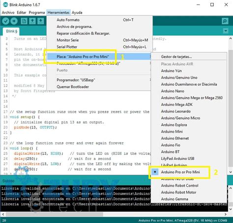Click the Upload arrow toolbar icon
The image size is (233, 223).
tap(14, 21)
